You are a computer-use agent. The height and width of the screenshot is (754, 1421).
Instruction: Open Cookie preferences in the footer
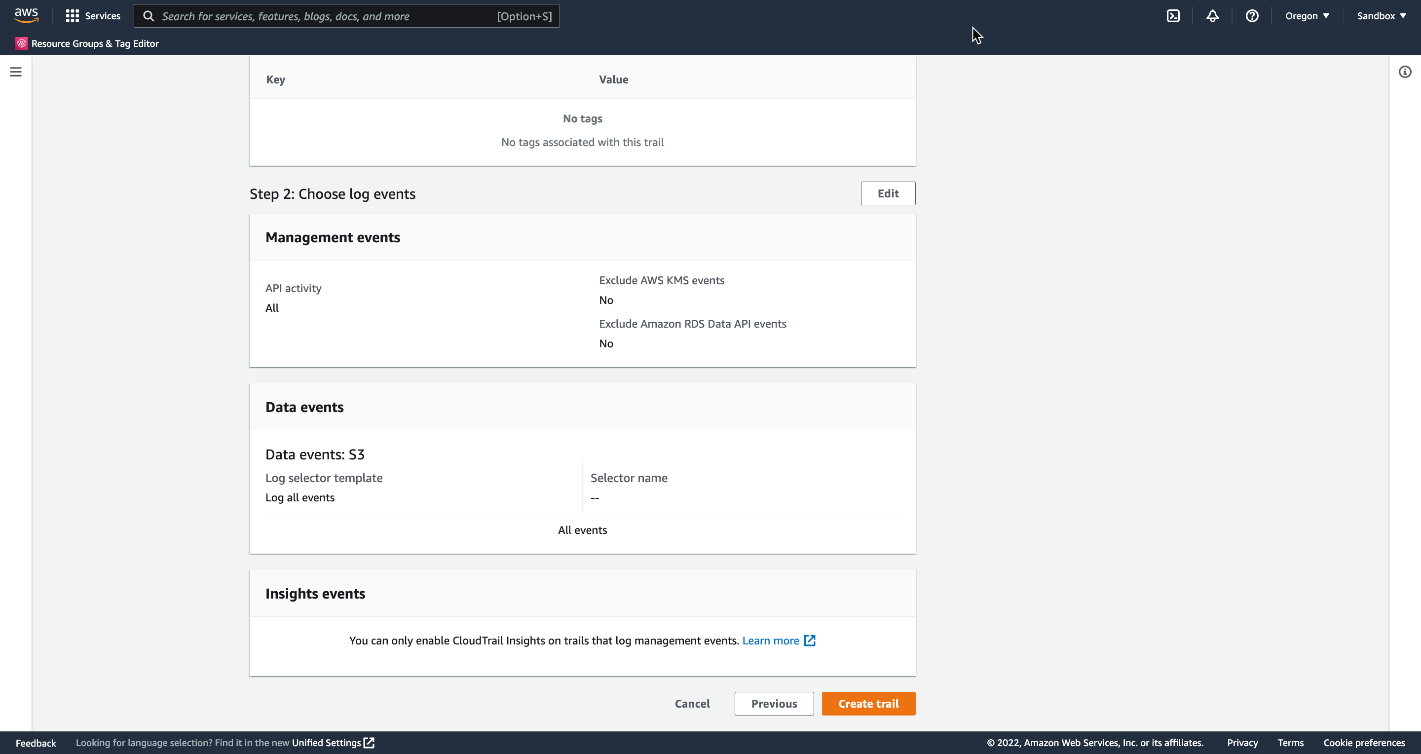coord(1364,743)
